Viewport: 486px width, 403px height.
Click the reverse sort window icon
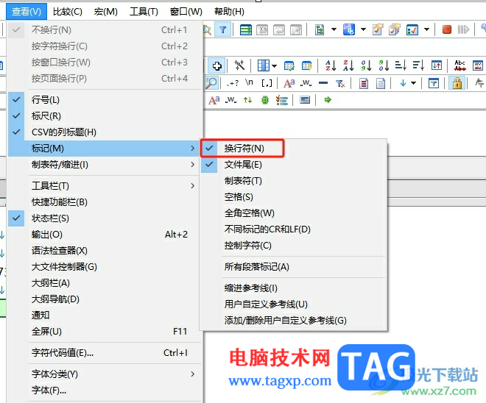[x=437, y=65]
